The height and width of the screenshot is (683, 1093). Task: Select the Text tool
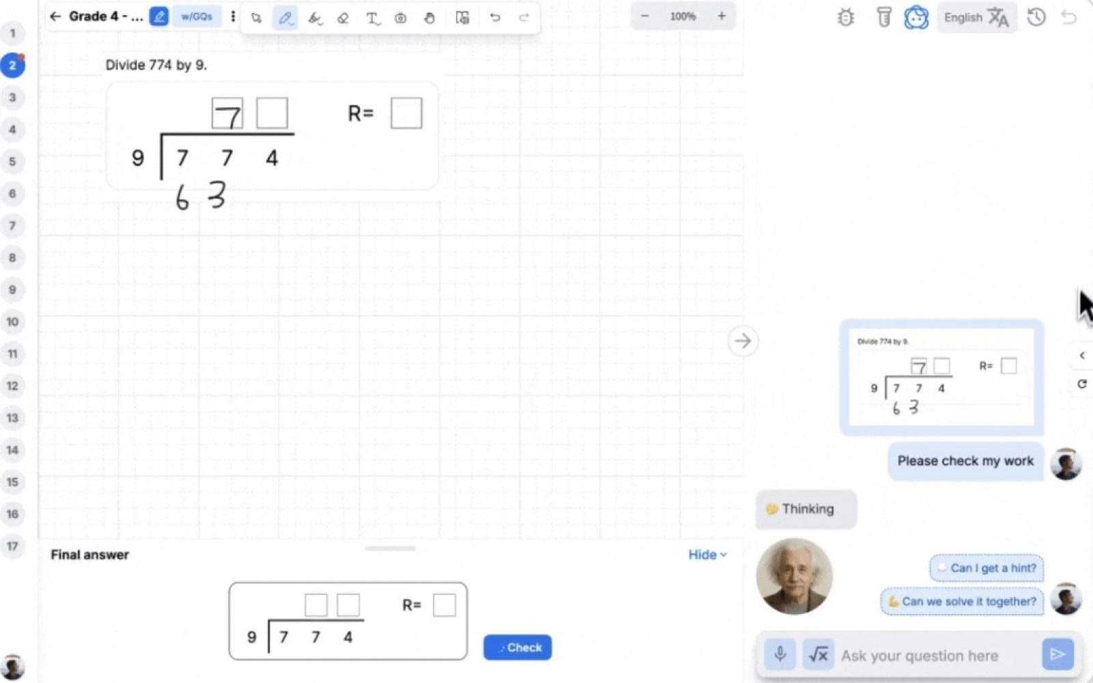tap(372, 18)
